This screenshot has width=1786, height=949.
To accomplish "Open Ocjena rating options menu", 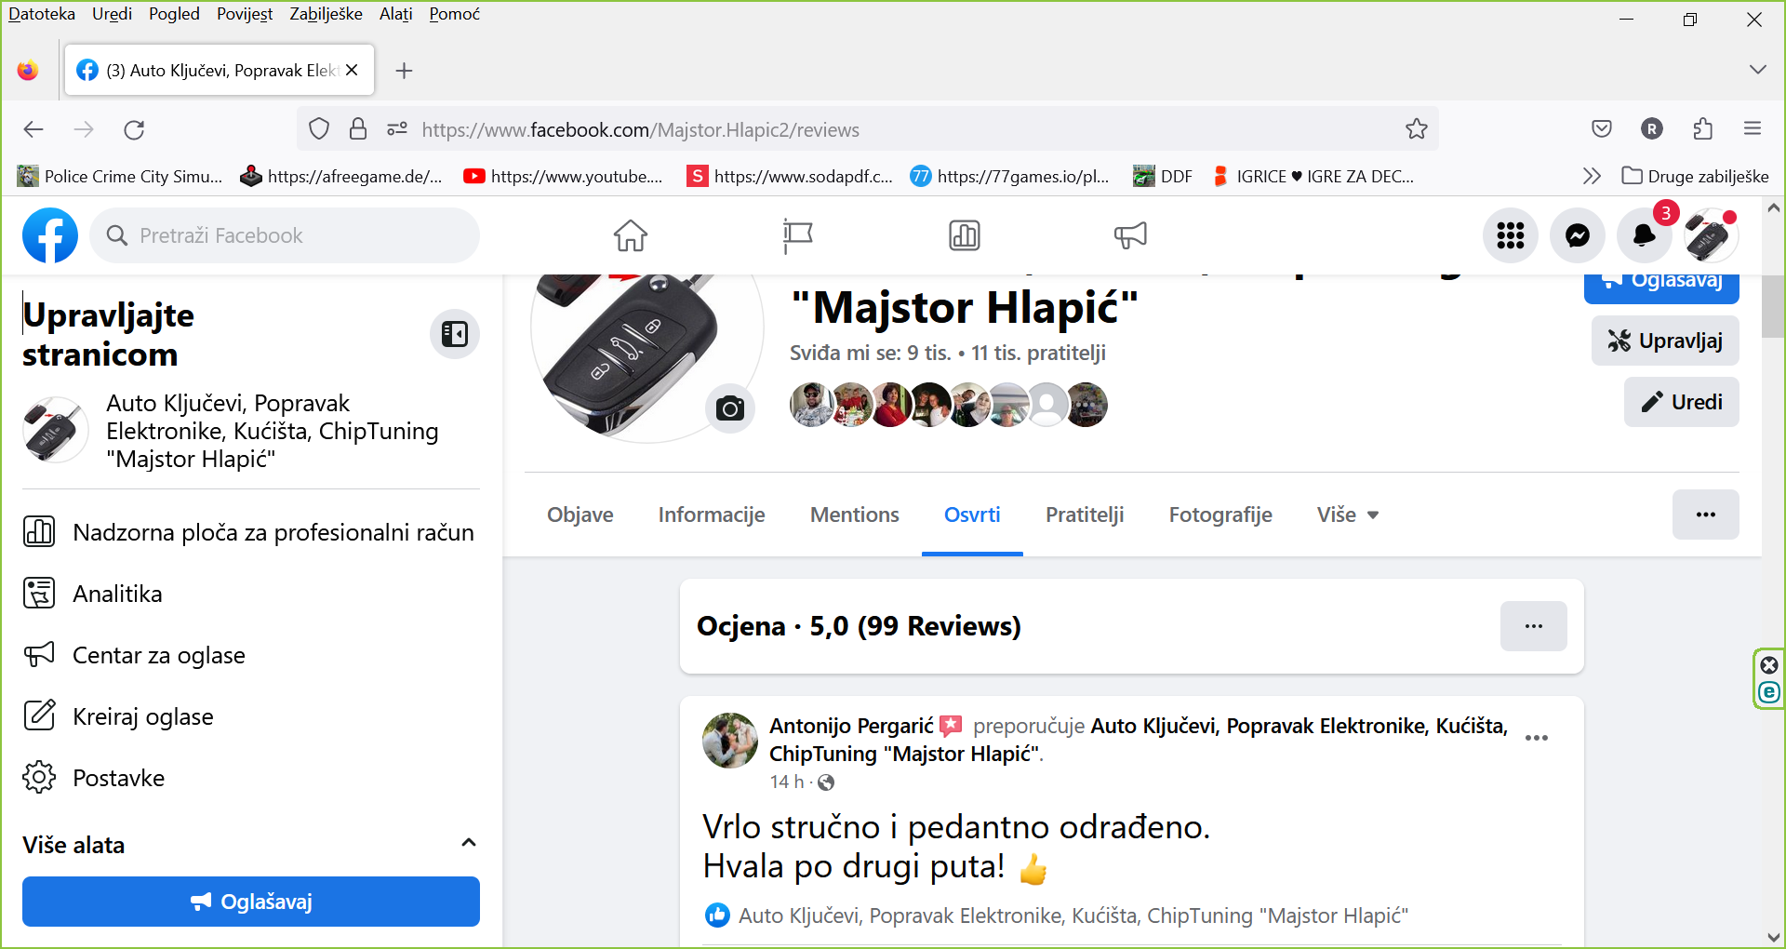I will pos(1533,626).
